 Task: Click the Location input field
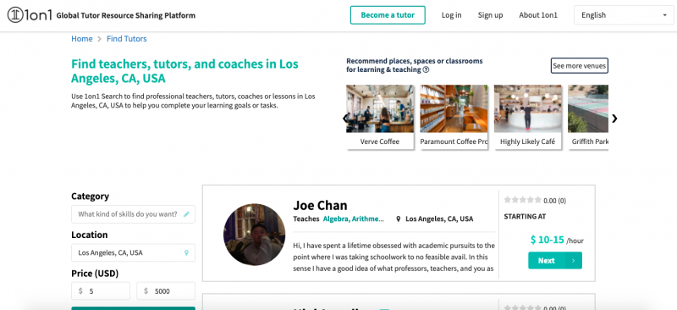pos(133,252)
